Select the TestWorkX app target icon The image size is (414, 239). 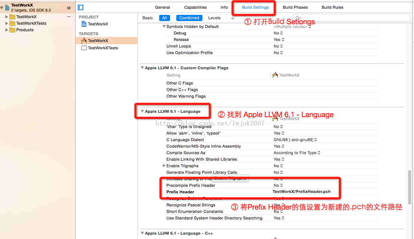pyautogui.click(x=84, y=41)
